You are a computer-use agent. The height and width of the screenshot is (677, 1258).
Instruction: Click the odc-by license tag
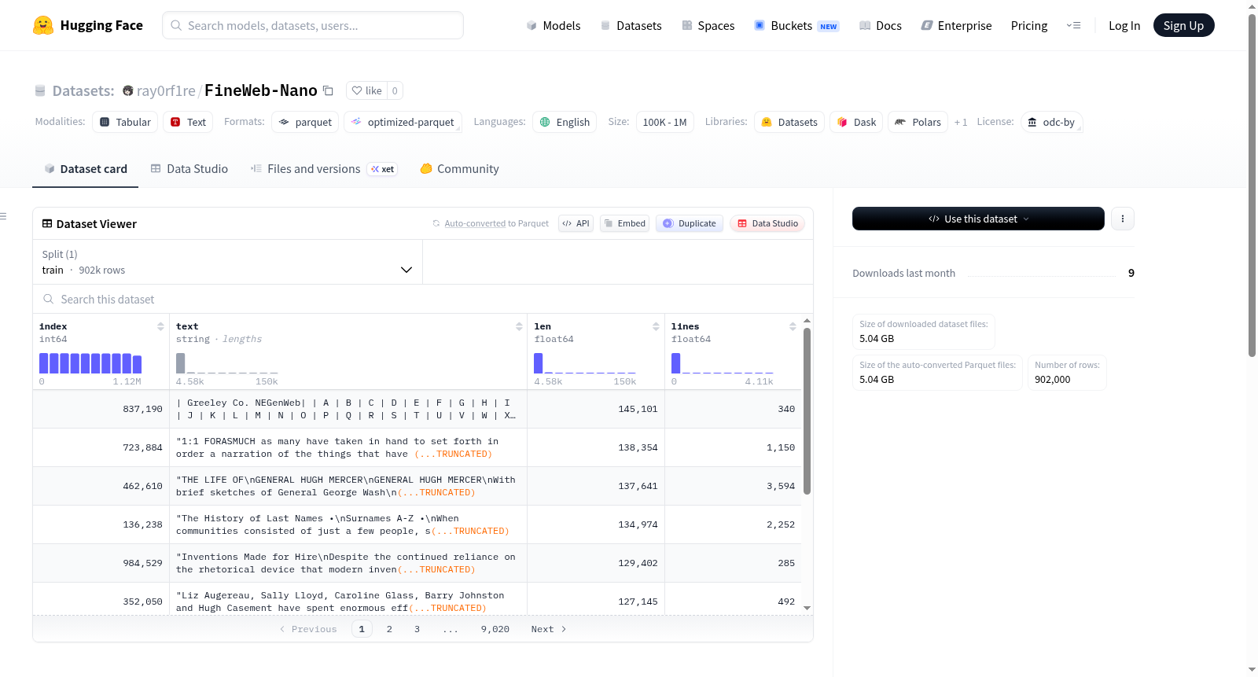(1051, 122)
